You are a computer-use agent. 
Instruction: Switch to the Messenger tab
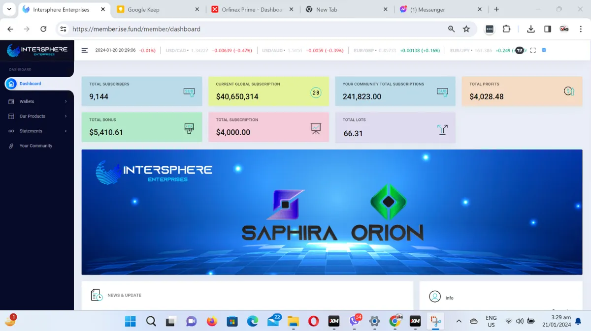[x=440, y=9]
